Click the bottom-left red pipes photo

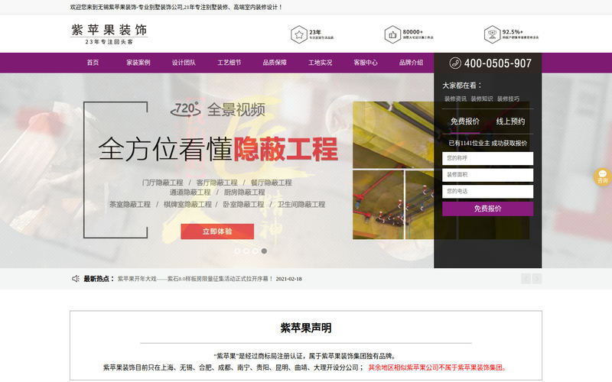click(x=378, y=205)
